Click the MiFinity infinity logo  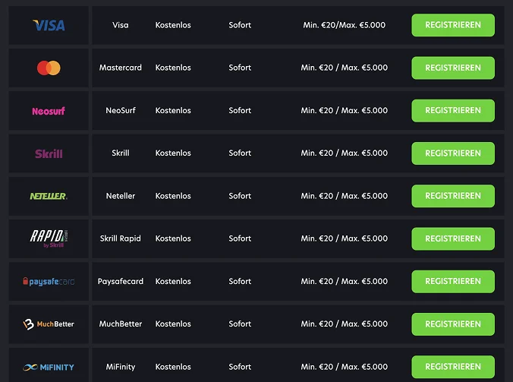[49, 367]
